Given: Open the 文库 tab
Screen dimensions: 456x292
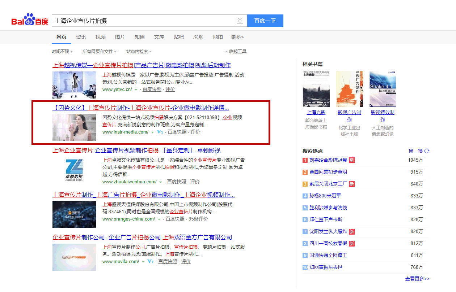Looking at the screenshot, I should [x=159, y=37].
